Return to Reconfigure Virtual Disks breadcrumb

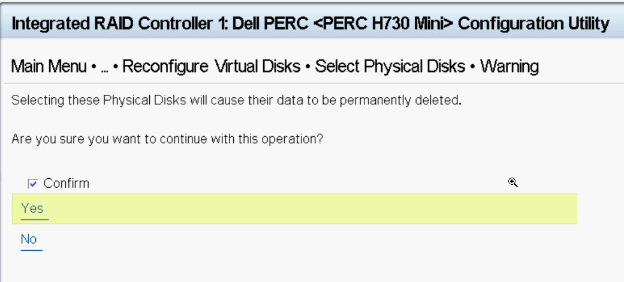(x=212, y=66)
